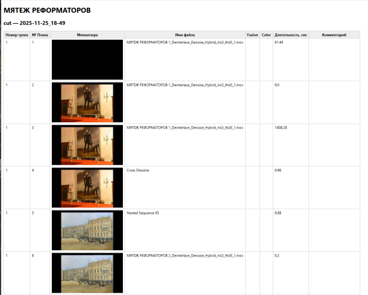The width and height of the screenshot is (368, 295).
Task: Click the 1408.28 duration cell
Action: pyautogui.click(x=291, y=145)
